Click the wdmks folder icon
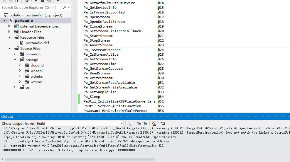 pyautogui.click(x=27, y=76)
